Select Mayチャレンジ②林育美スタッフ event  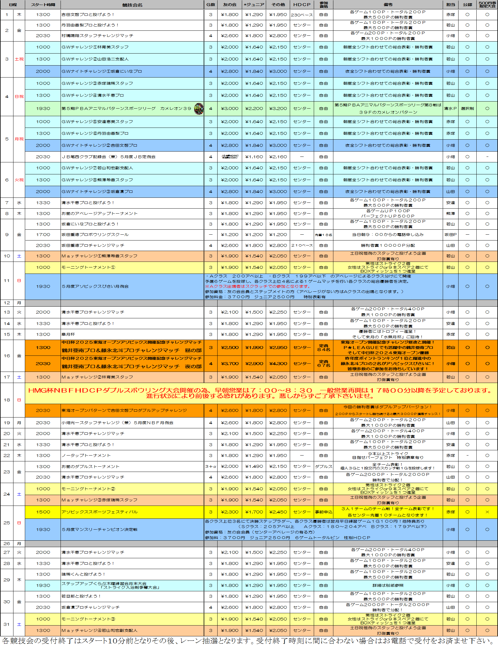tap(97, 377)
